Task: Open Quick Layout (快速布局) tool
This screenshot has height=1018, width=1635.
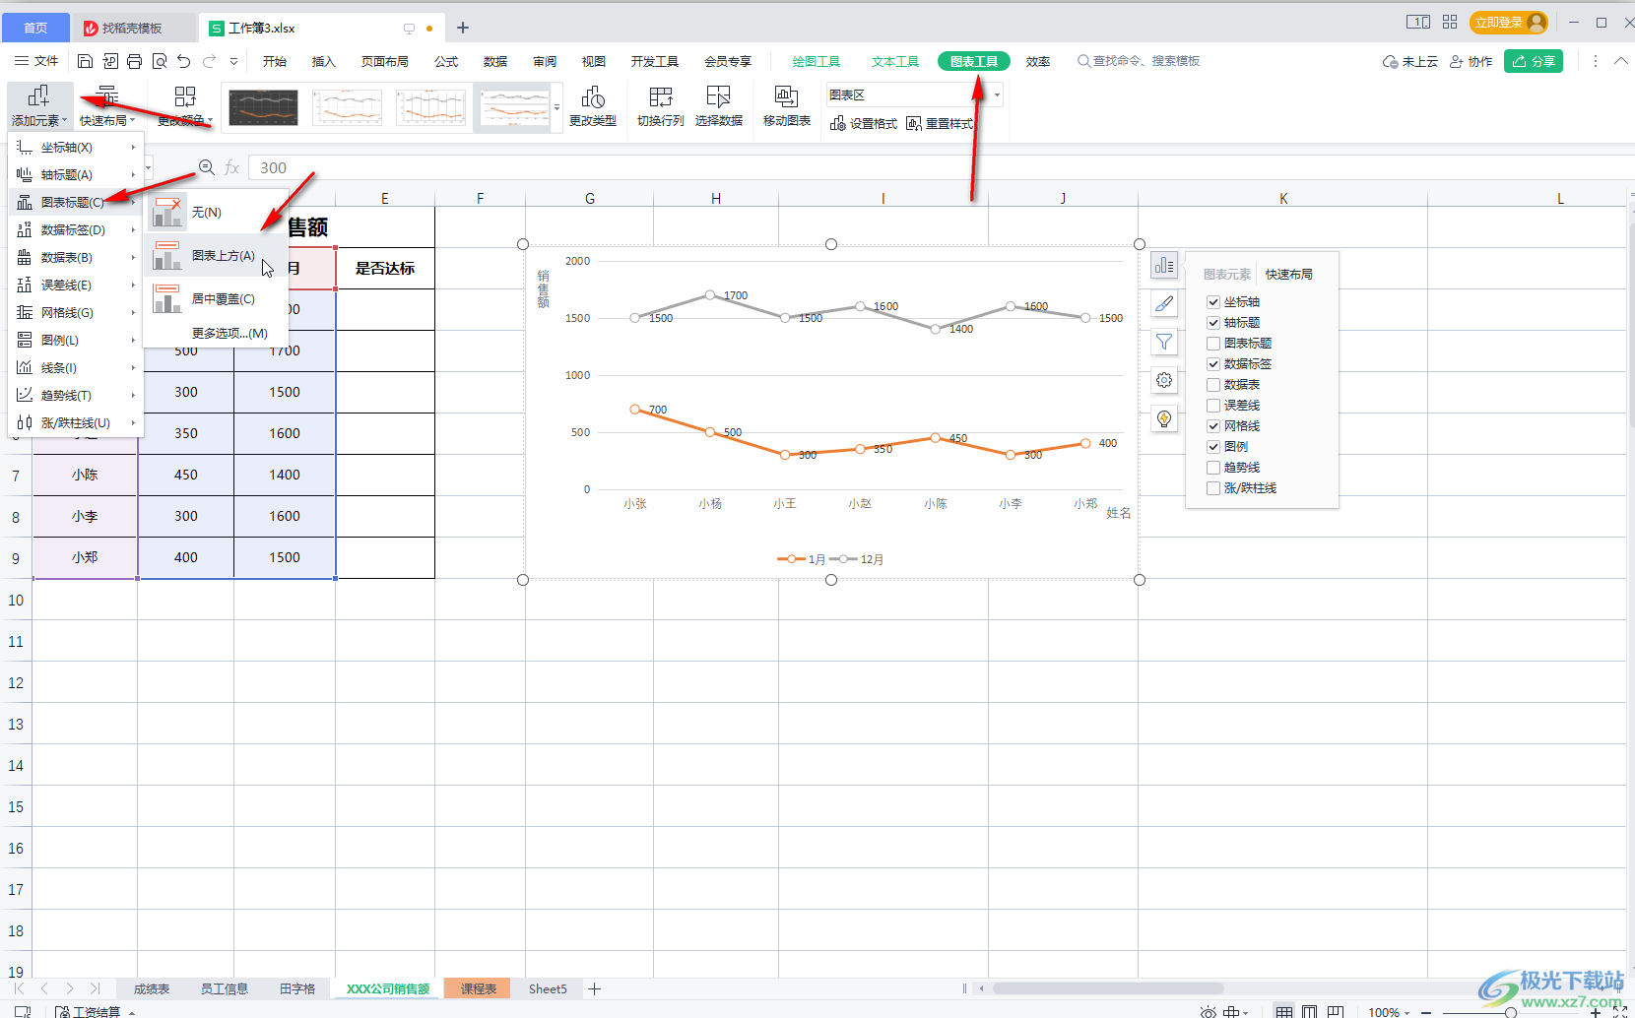Action: pyautogui.click(x=107, y=106)
